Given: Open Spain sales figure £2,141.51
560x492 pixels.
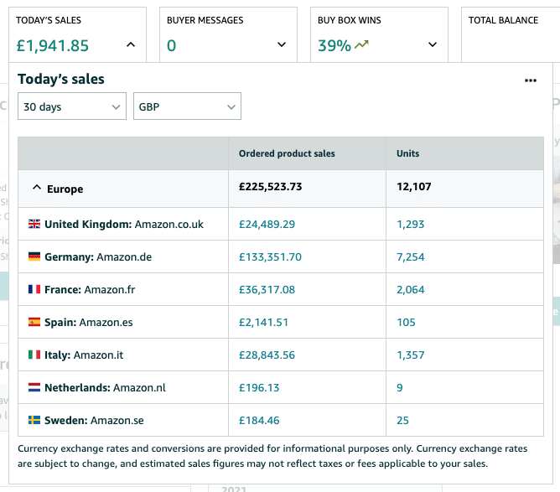Looking at the screenshot, I should coord(263,323).
